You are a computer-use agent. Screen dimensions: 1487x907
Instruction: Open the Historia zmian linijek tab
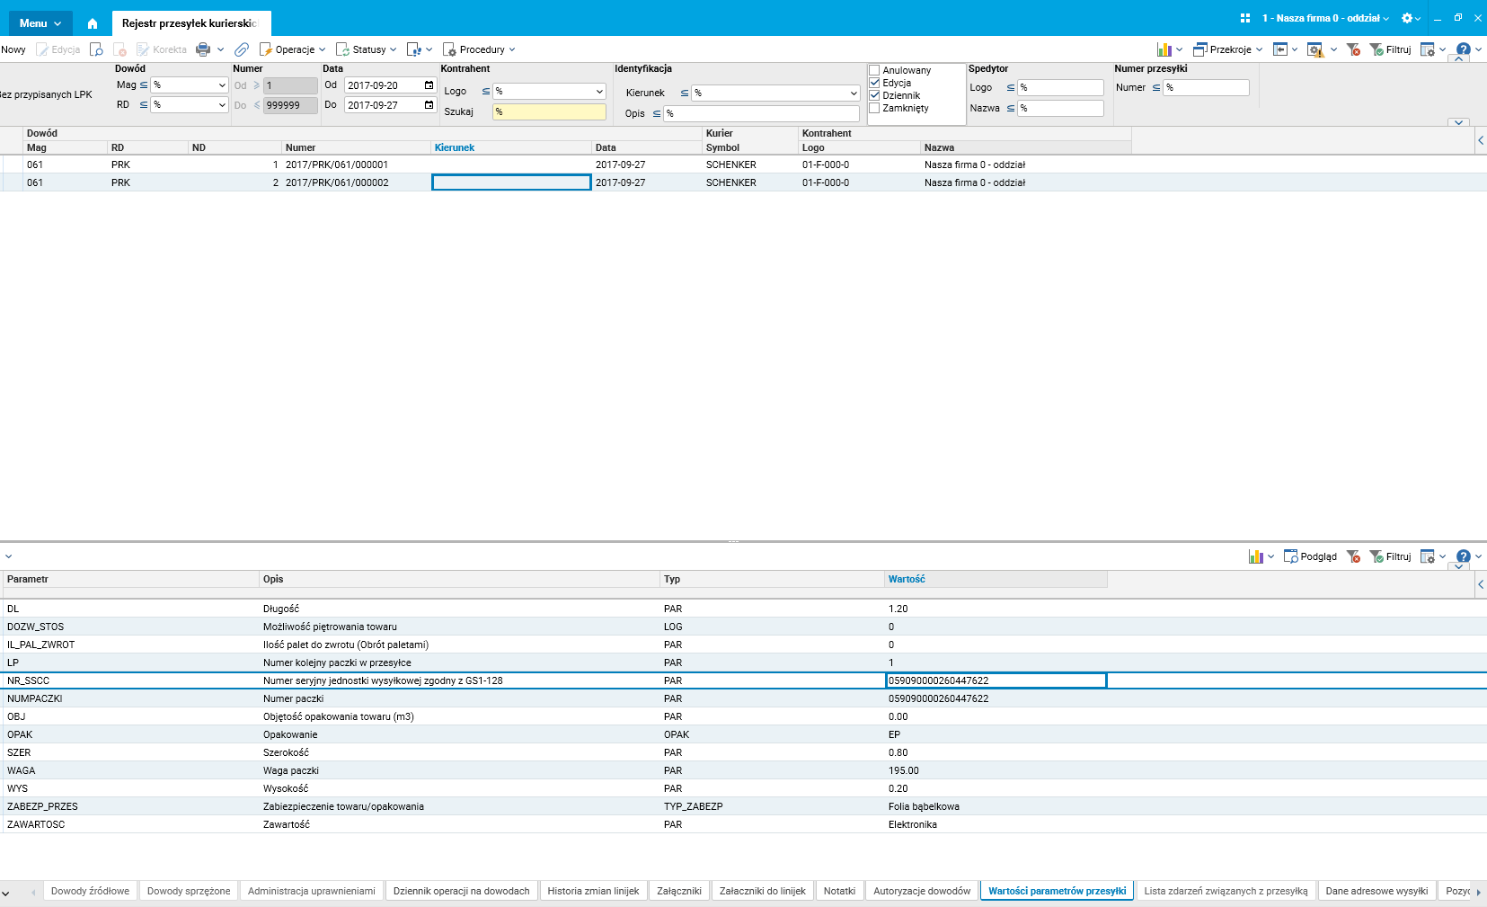[593, 891]
